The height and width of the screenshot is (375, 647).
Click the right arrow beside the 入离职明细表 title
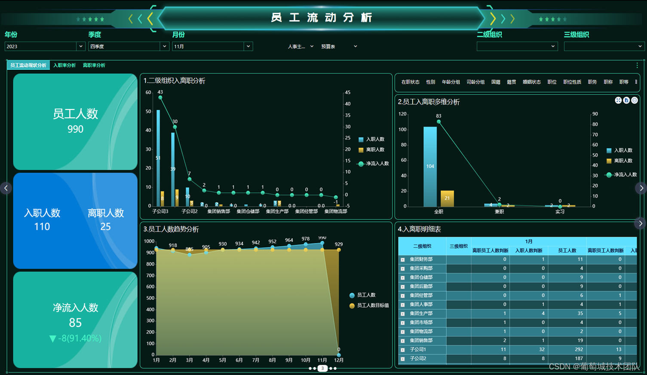click(641, 223)
